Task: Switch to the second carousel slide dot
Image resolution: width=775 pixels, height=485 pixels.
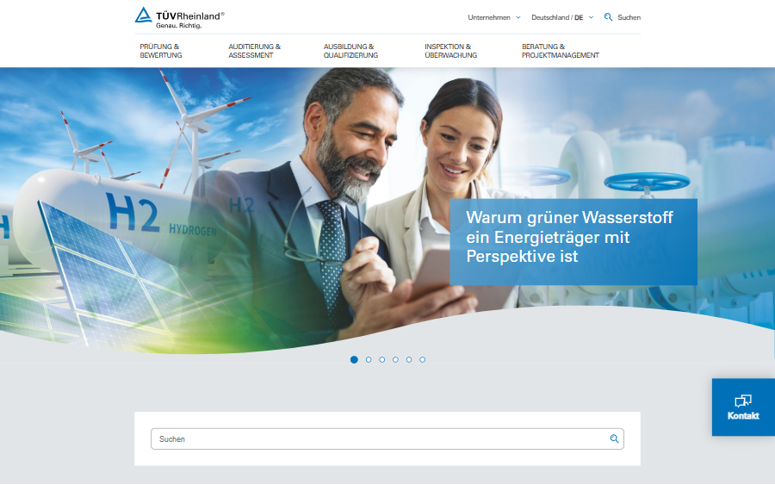Action: (369, 359)
